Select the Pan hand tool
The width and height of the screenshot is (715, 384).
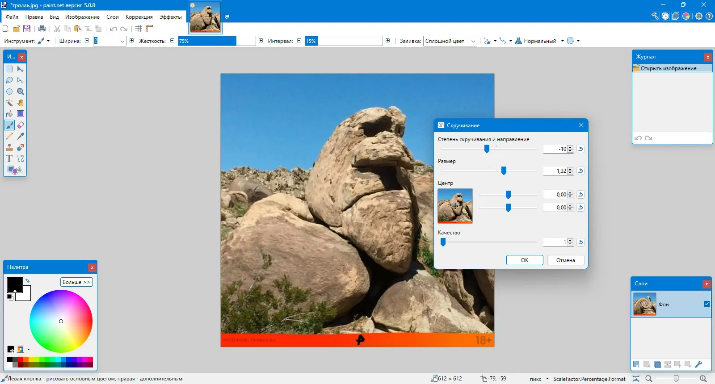[21, 103]
